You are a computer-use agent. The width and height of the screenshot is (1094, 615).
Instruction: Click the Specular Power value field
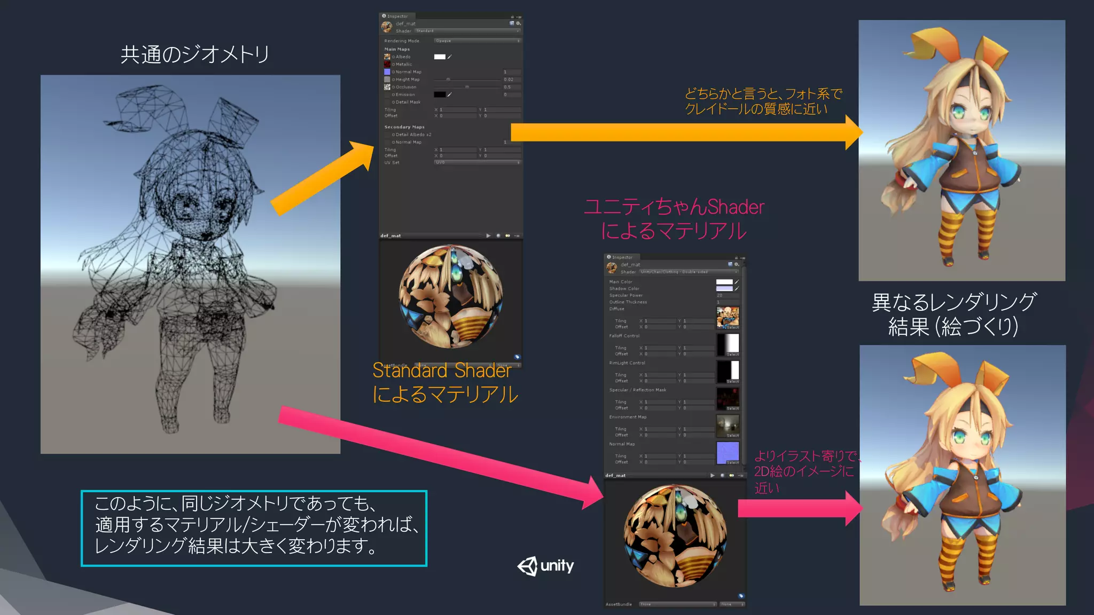(x=728, y=295)
